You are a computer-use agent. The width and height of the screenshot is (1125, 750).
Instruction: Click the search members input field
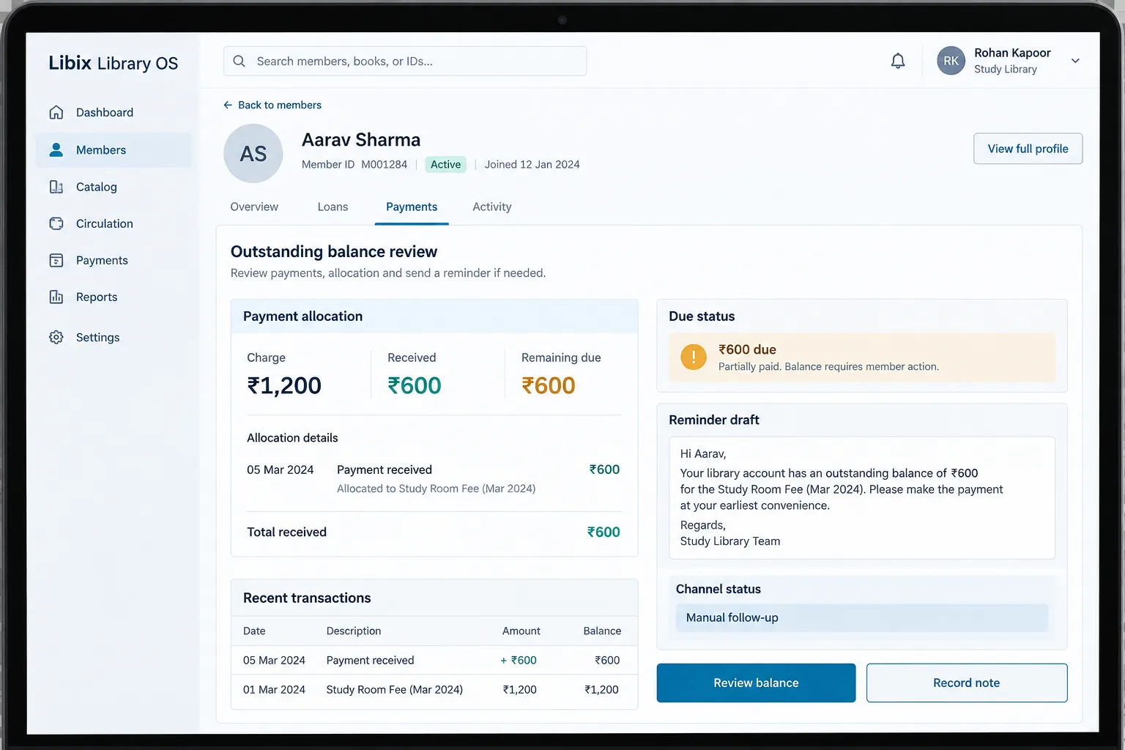(x=405, y=61)
